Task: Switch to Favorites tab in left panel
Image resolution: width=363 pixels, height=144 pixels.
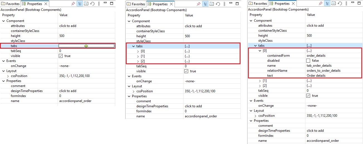Action: click(10, 4)
